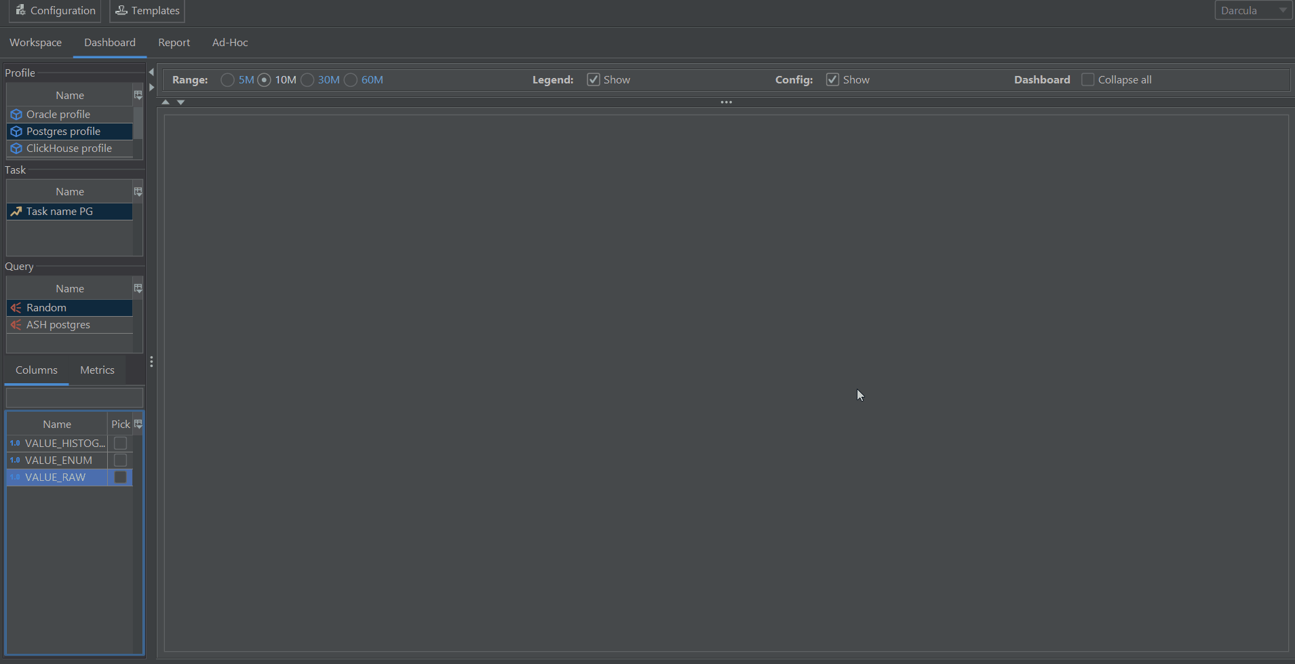Enable the Collapse all checkbox
This screenshot has height=664, width=1295.
pyautogui.click(x=1087, y=80)
